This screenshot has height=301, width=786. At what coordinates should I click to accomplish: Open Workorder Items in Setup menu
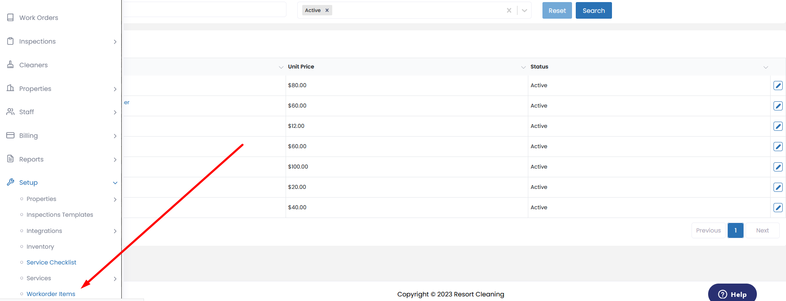tap(51, 294)
